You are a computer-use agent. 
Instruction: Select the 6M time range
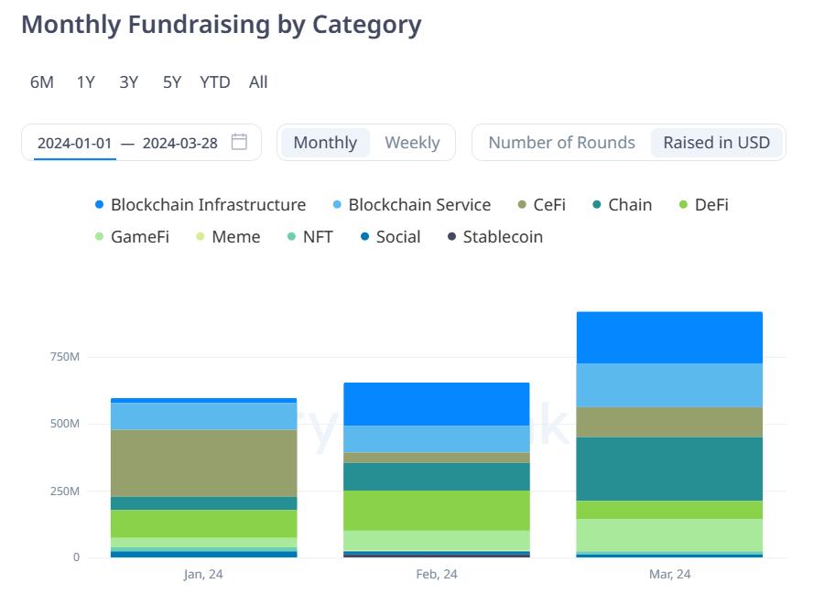click(x=40, y=81)
